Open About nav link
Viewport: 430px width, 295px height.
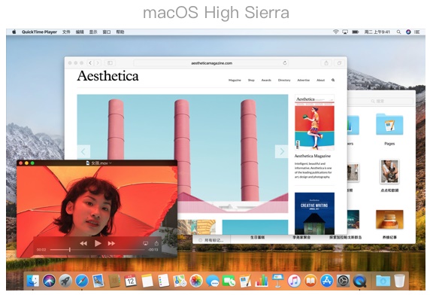[x=320, y=80]
